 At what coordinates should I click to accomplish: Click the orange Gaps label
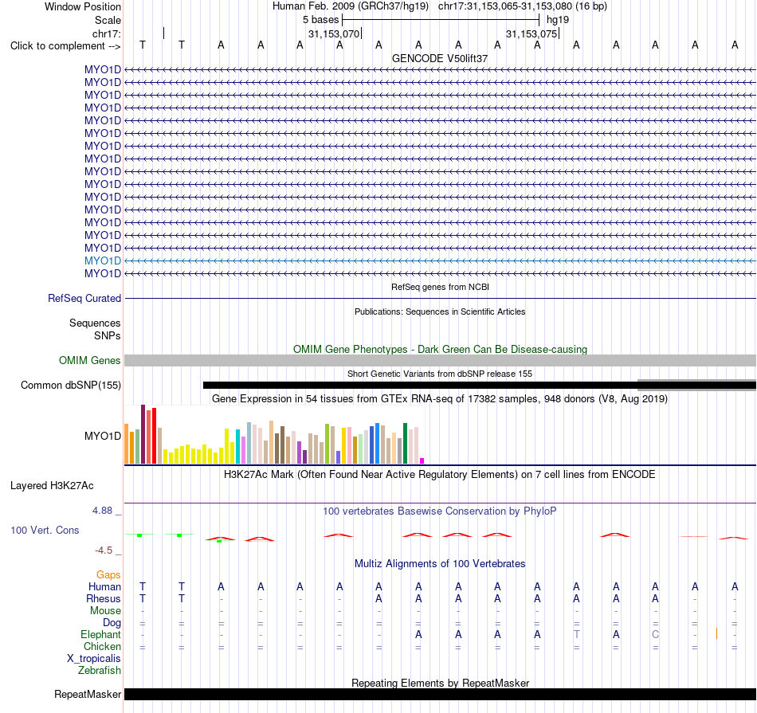[x=108, y=574]
